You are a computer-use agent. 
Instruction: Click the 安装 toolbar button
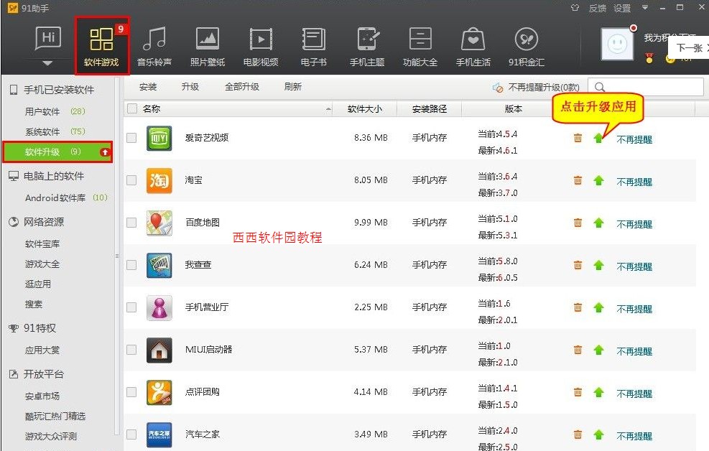[x=148, y=87]
